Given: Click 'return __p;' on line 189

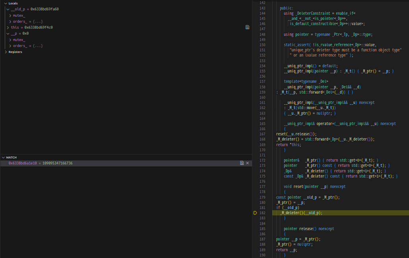Looking at the screenshot, I should (287, 250).
